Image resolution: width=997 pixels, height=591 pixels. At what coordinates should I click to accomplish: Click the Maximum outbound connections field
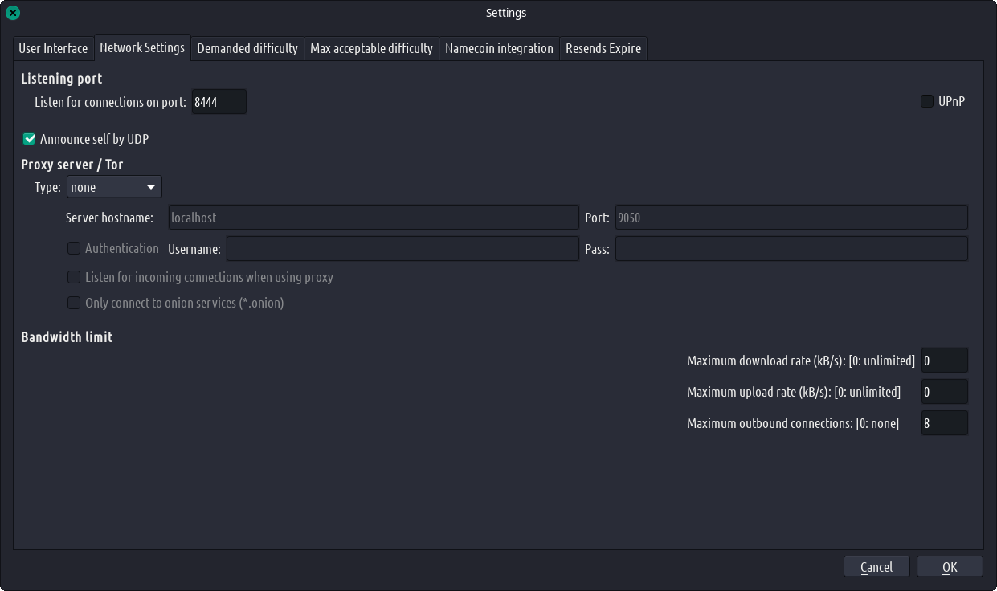tap(943, 423)
